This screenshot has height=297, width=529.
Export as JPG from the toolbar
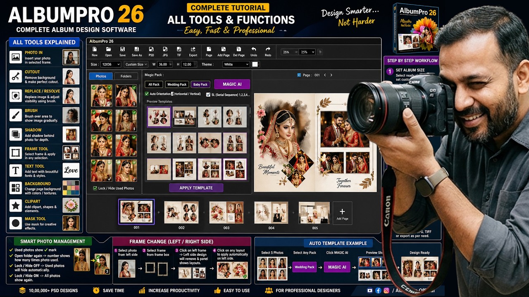(x=165, y=49)
